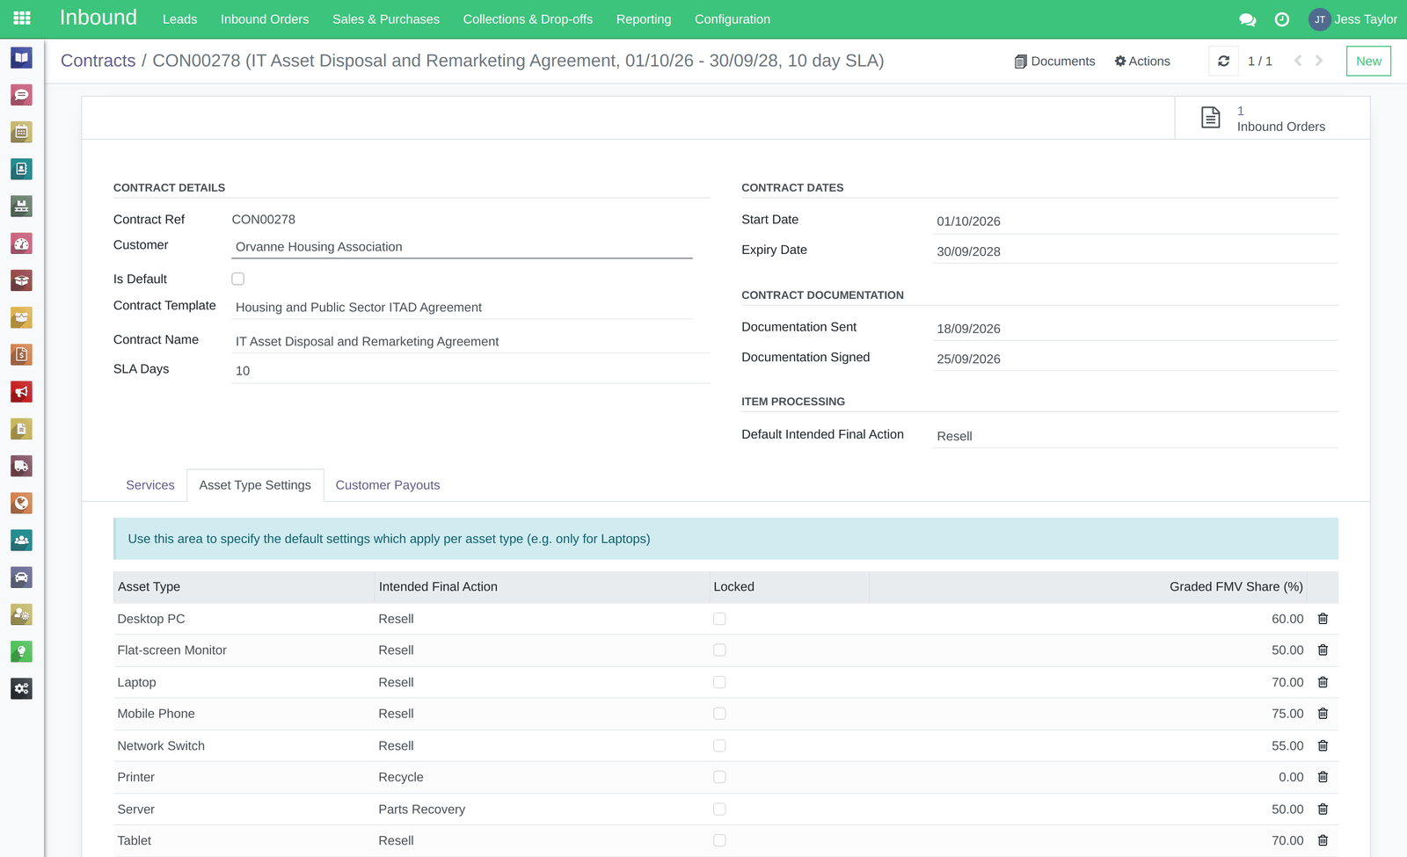Switch to the Services tab
The width and height of the screenshot is (1407, 857).
tap(150, 485)
